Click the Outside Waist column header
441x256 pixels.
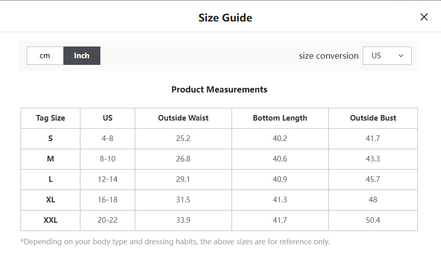point(183,118)
